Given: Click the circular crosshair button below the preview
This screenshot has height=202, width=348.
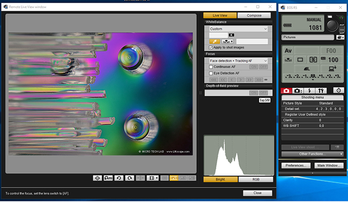Looking at the screenshot, I should tap(97, 178).
